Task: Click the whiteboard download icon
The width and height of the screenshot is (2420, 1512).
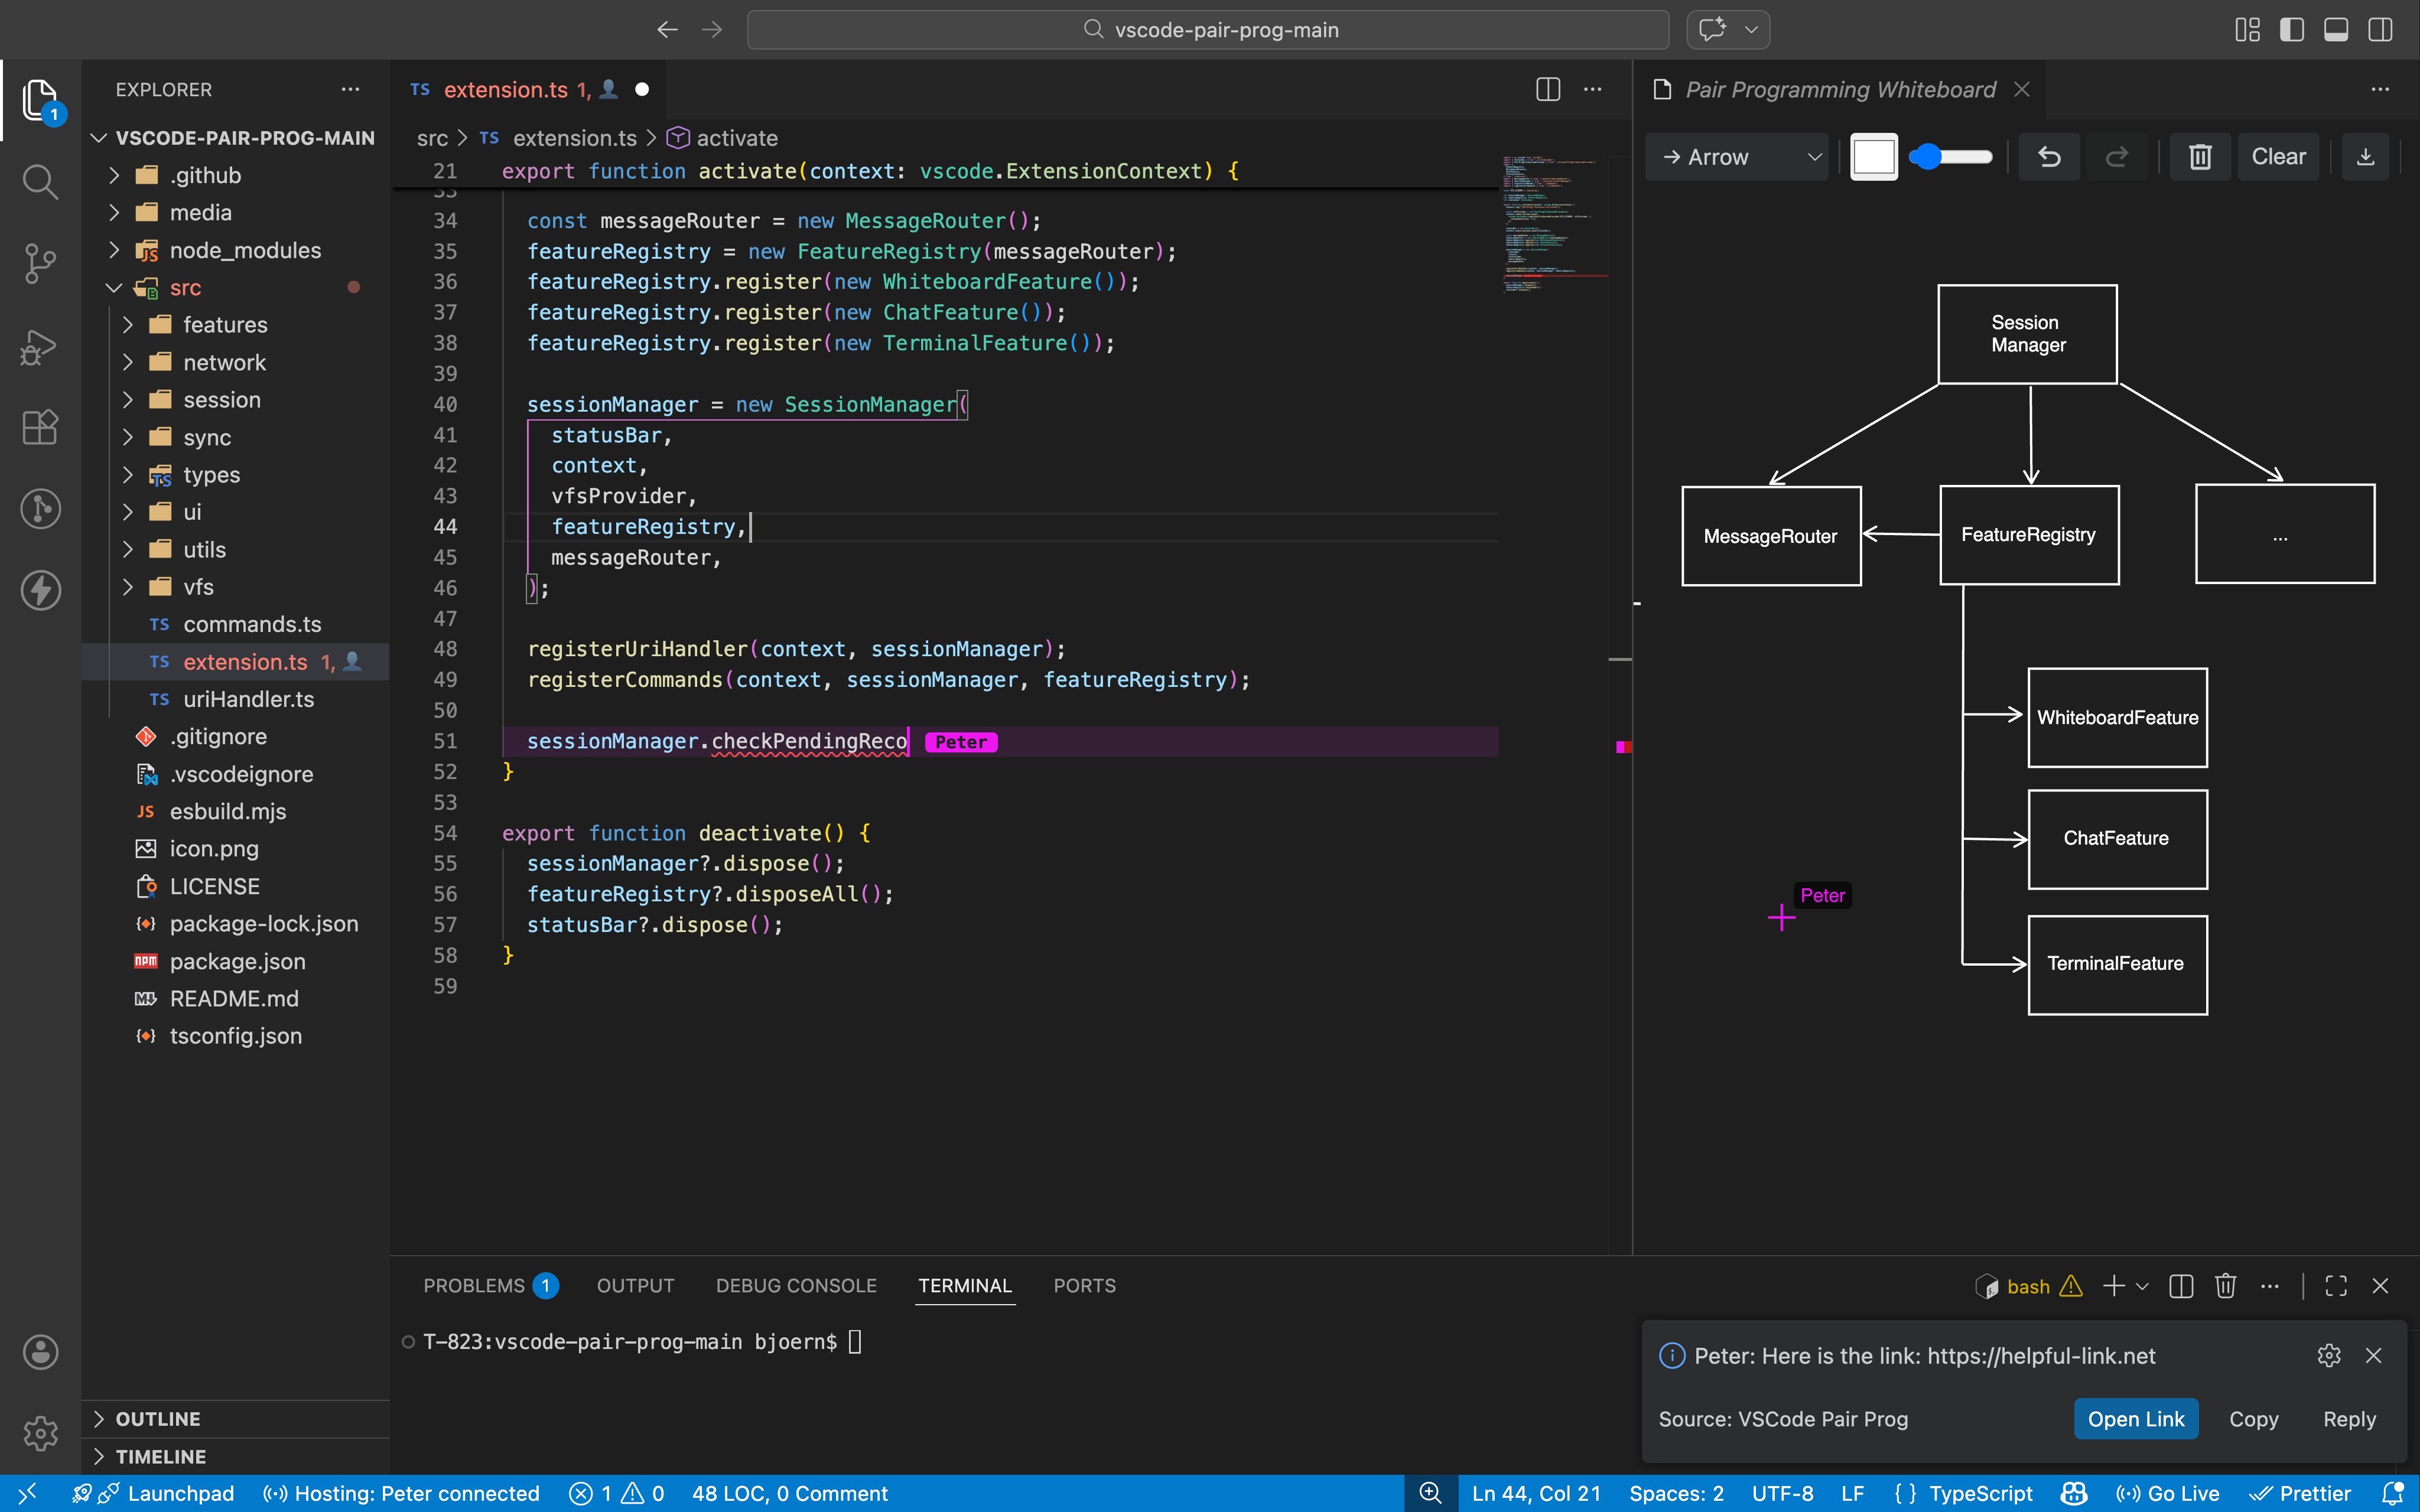Action: (2365, 157)
